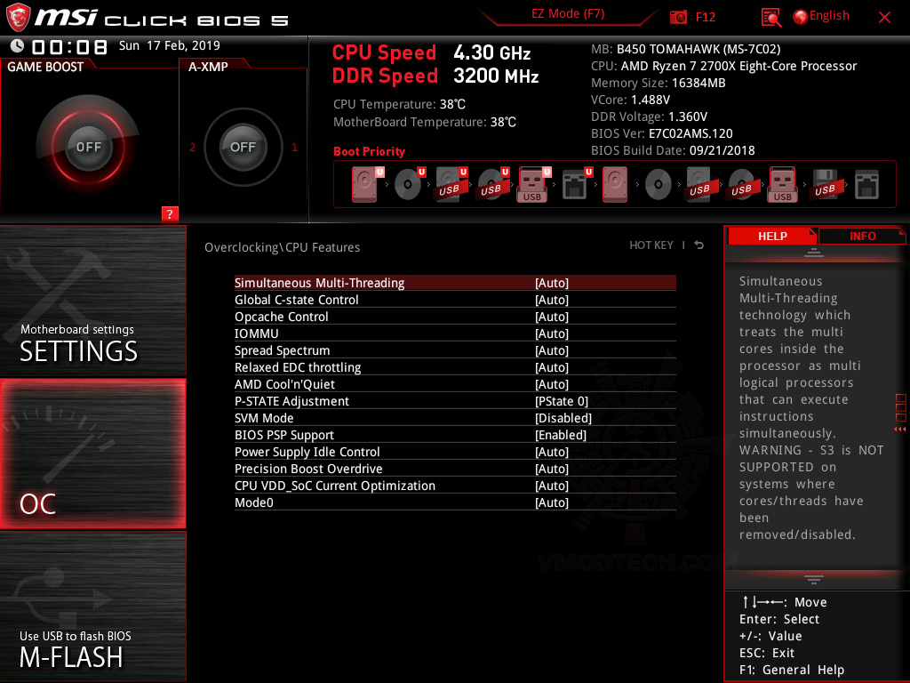The width and height of the screenshot is (910, 683).
Task: Select the HELP tab
Action: click(772, 236)
